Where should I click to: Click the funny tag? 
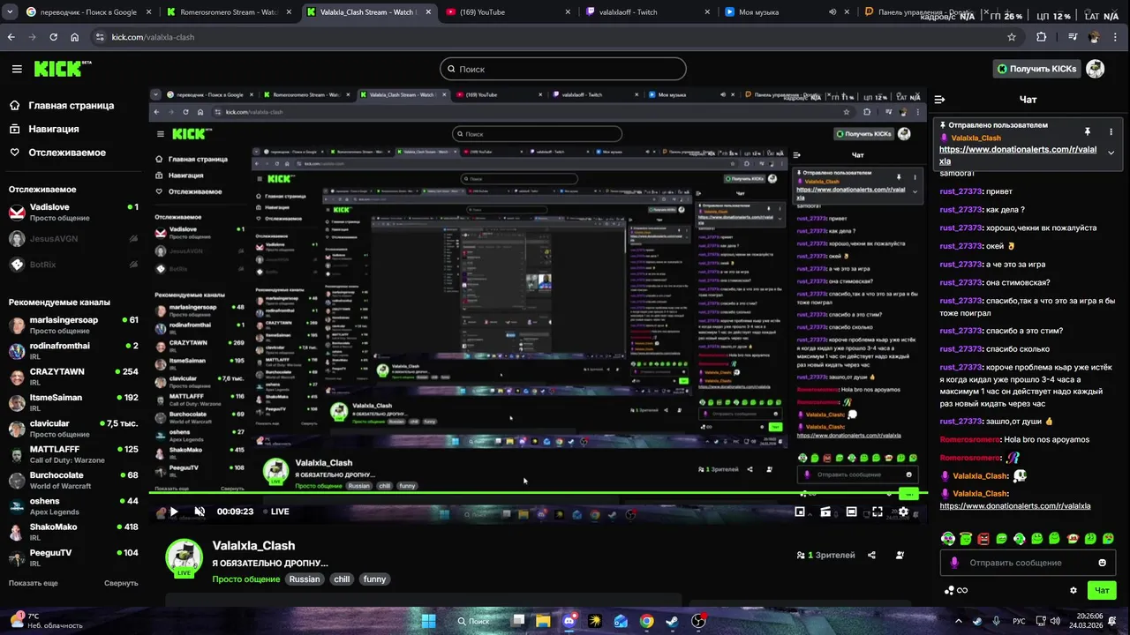click(374, 579)
